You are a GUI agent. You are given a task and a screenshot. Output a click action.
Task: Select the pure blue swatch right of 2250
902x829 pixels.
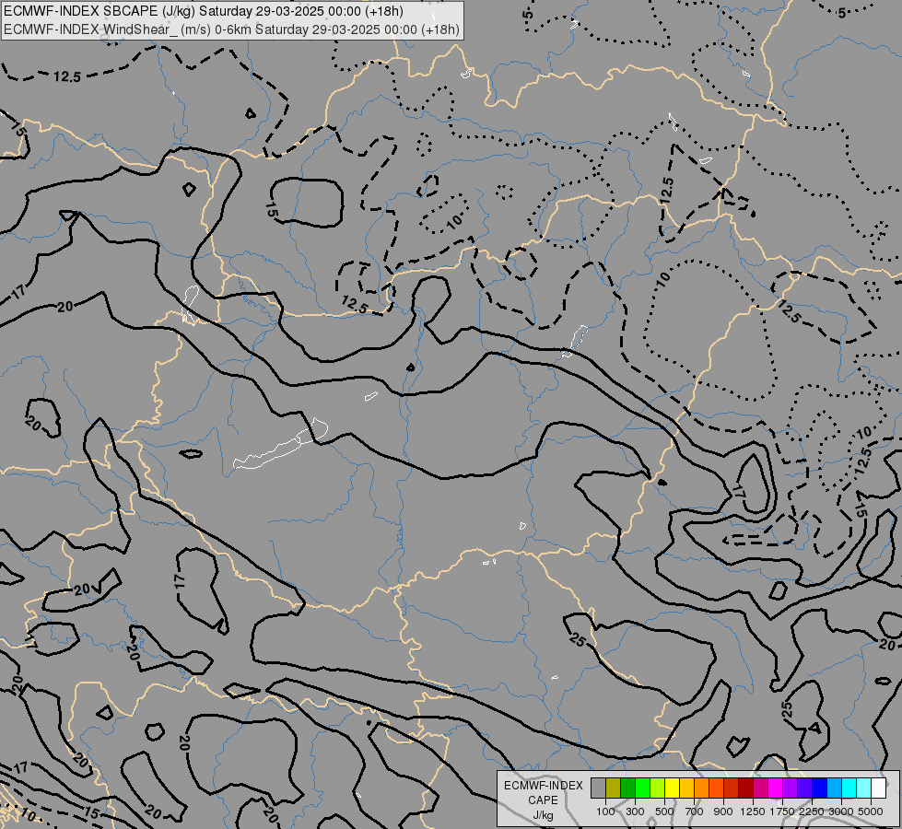[x=820, y=788]
